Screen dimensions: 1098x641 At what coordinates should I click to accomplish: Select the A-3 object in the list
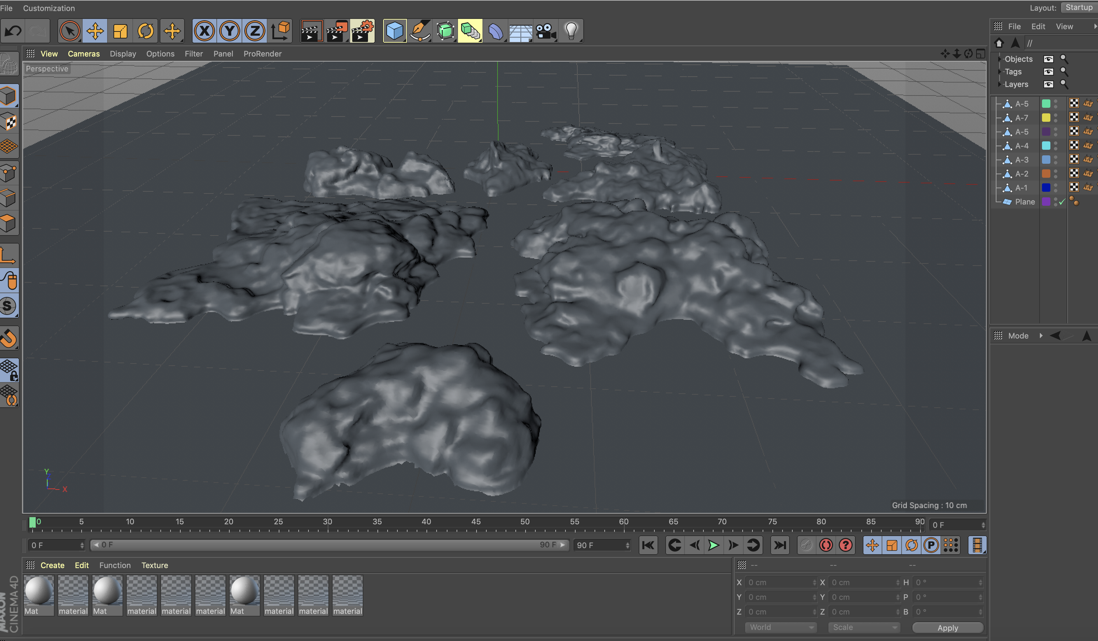[x=1021, y=160]
